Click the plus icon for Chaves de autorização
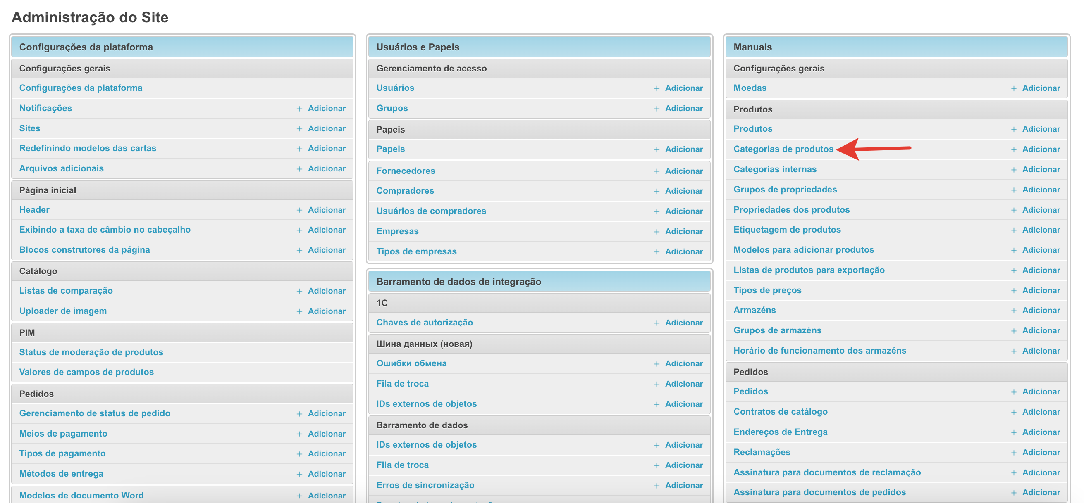Image resolution: width=1084 pixels, height=503 pixels. coord(657,323)
